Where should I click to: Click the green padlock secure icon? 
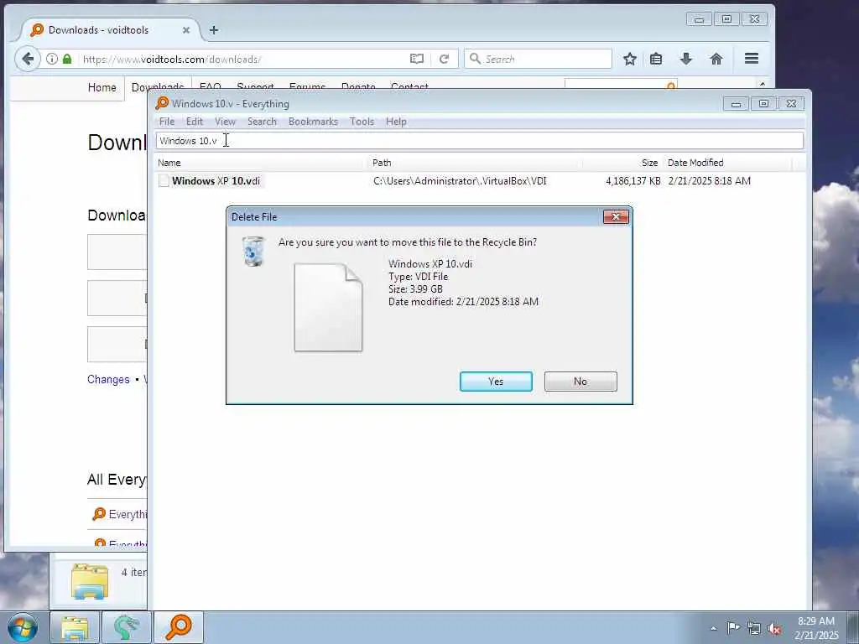pos(67,59)
